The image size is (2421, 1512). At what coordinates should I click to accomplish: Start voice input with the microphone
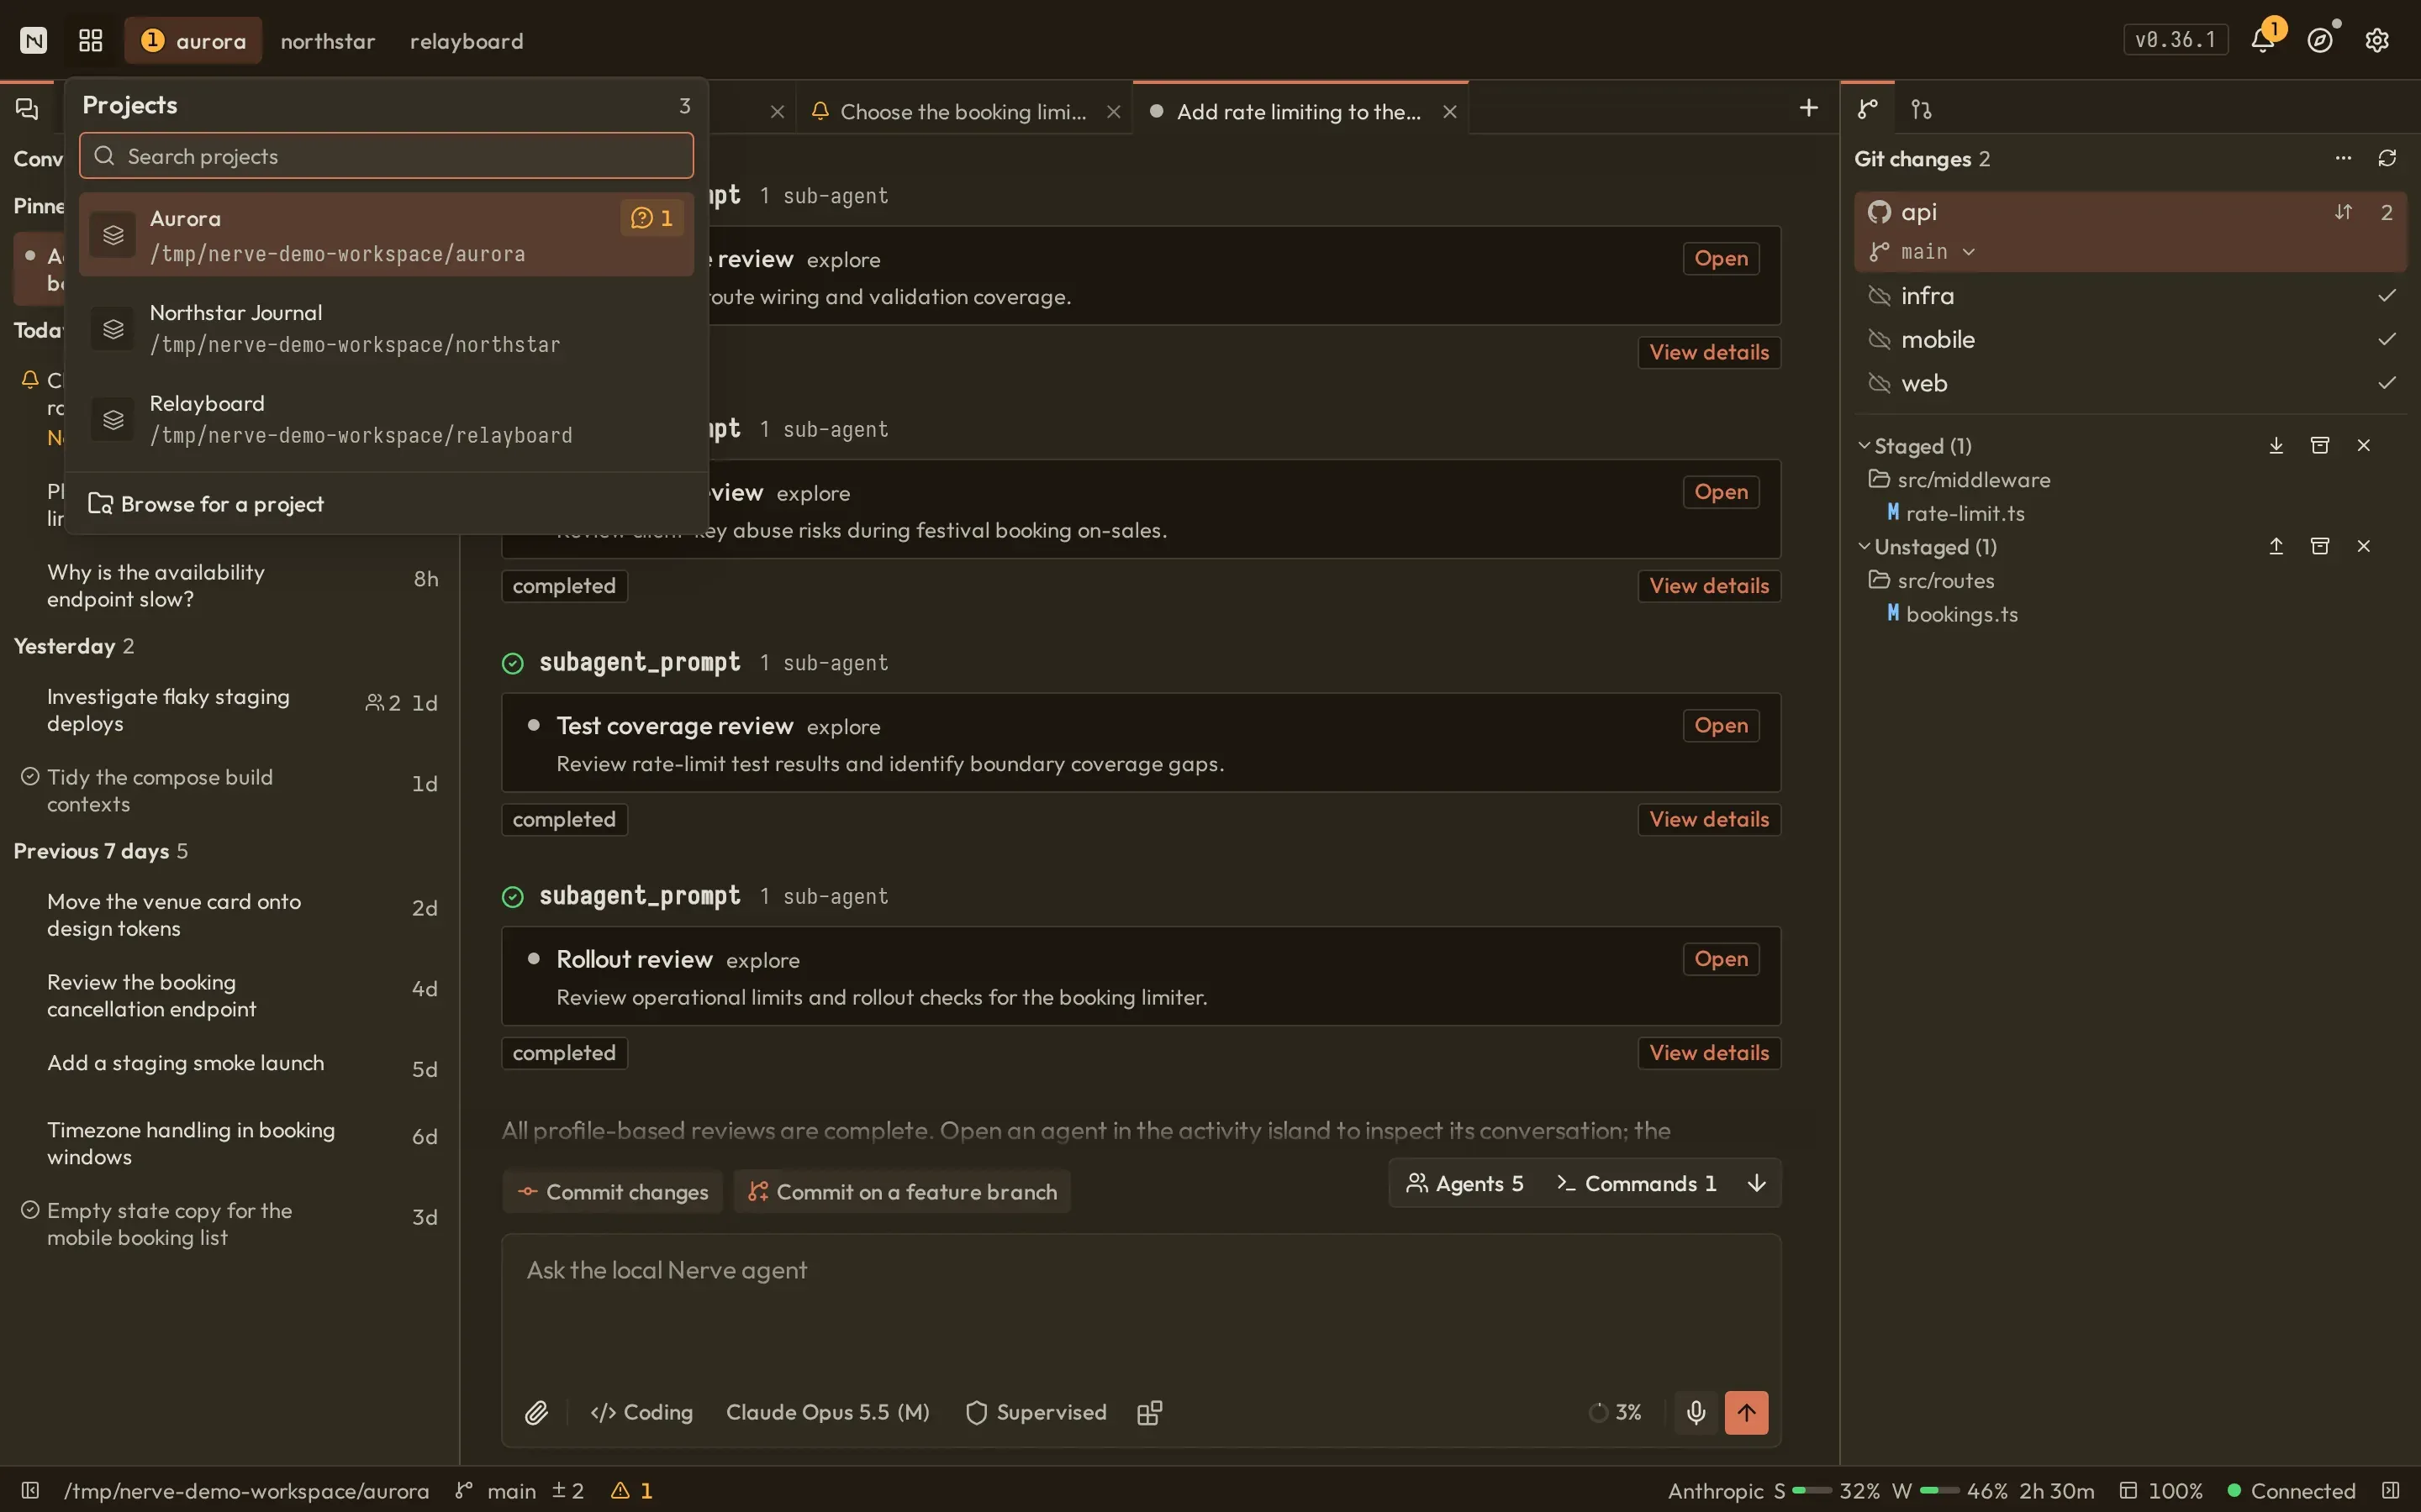(x=1696, y=1412)
